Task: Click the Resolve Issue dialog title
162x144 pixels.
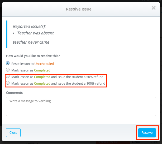Action: [79, 9]
